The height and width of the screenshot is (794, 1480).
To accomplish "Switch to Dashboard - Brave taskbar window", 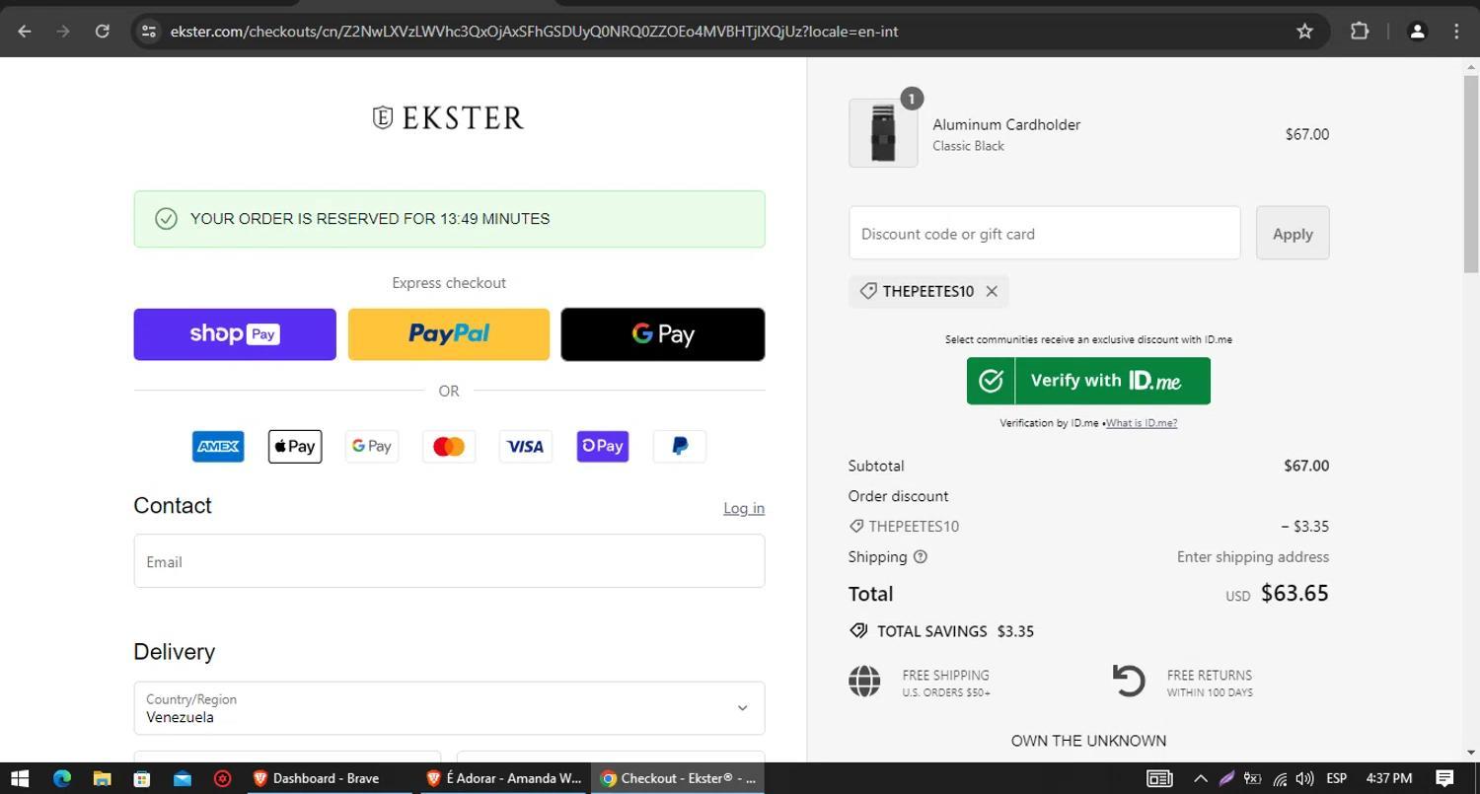I will click(x=331, y=778).
